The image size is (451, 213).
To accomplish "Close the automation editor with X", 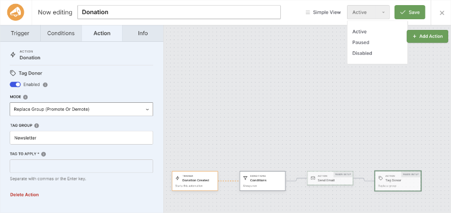I will coord(442,12).
